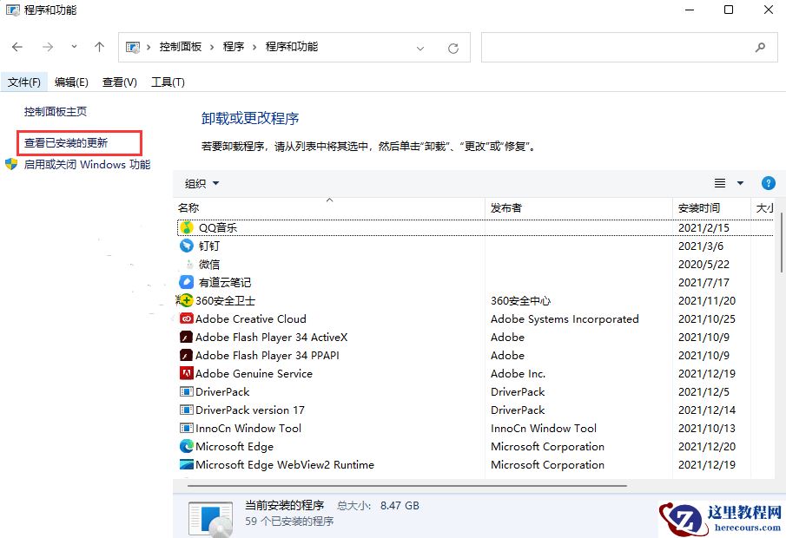Viewport: 786px width, 538px height.
Task: Open the 组织 dropdown menu
Action: [x=201, y=183]
